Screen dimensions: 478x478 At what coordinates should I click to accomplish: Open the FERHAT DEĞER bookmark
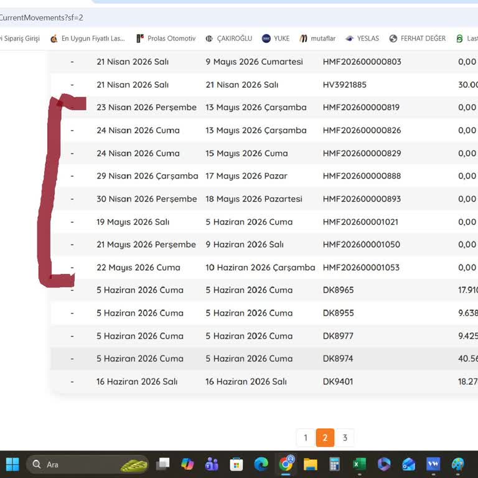pyautogui.click(x=418, y=39)
